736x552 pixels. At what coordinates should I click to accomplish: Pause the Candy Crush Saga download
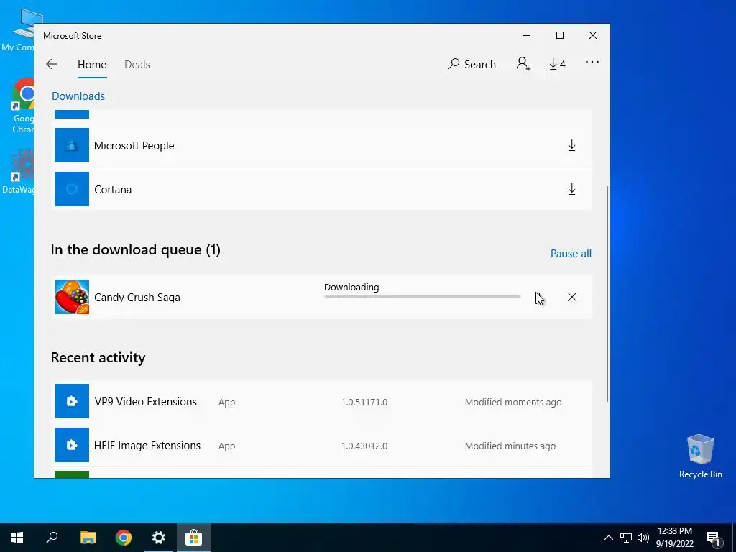tap(539, 297)
